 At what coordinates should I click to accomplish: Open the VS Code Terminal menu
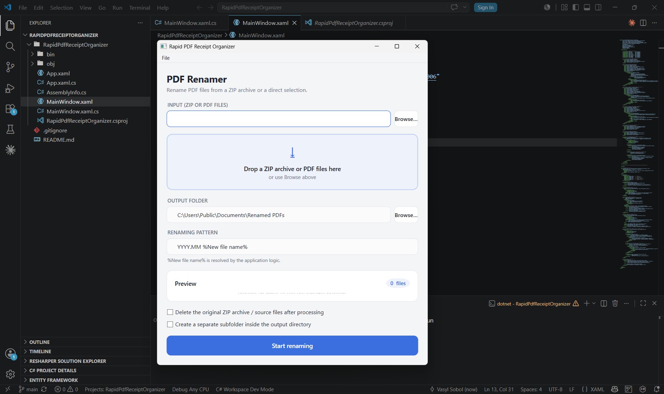click(139, 7)
